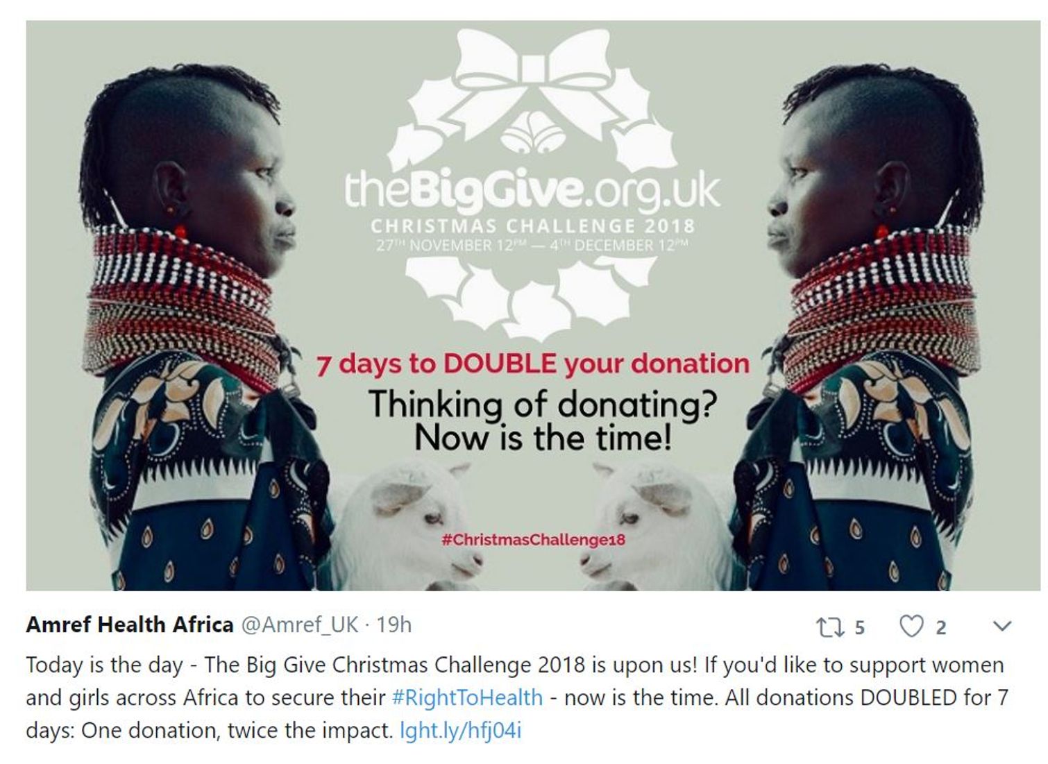Follow the lght.ly/hfj04i link
This screenshot has width=1048, height=764.
460,730
